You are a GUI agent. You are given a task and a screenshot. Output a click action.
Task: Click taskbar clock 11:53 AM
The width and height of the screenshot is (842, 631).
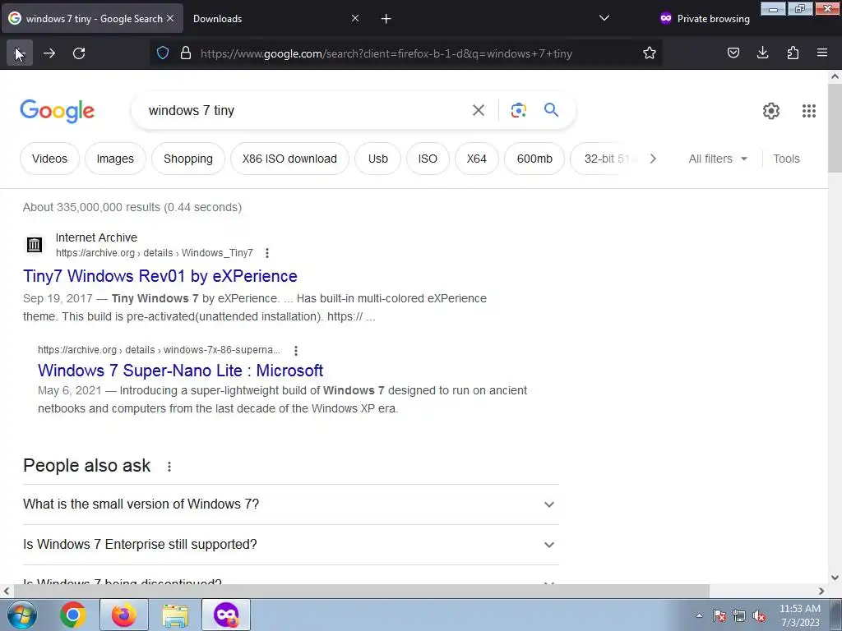pyautogui.click(x=799, y=609)
